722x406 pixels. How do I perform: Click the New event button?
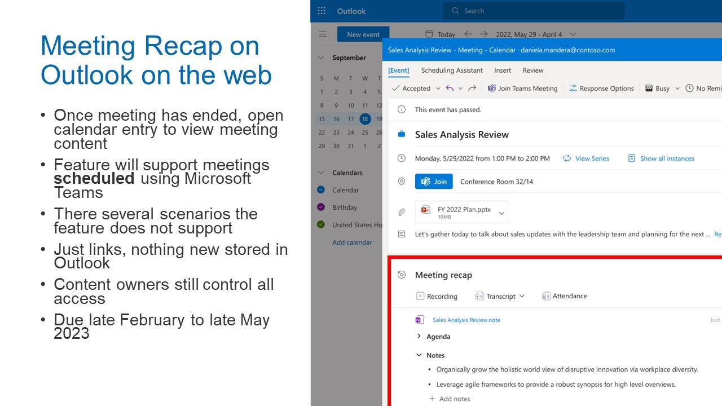pyautogui.click(x=363, y=34)
